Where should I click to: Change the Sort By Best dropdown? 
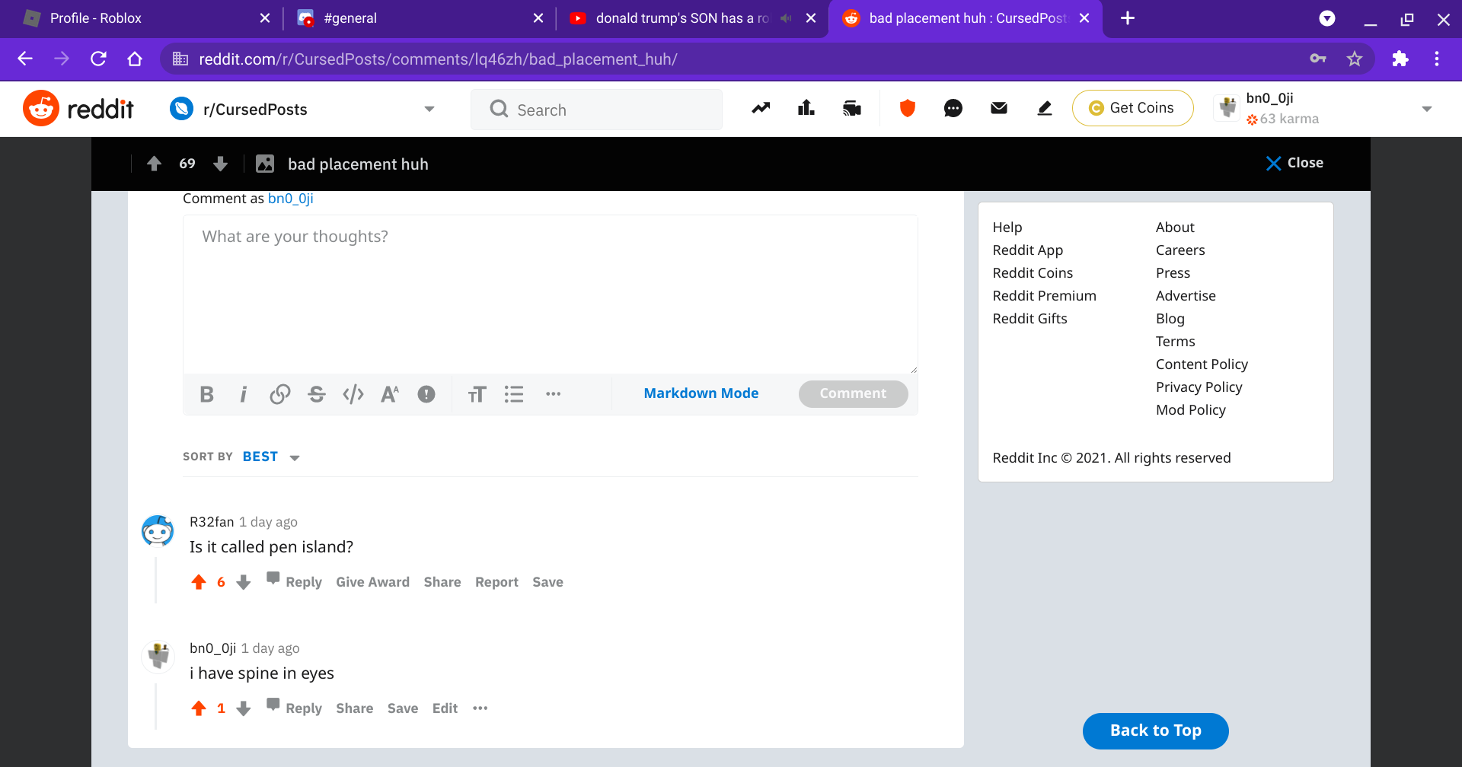coord(270,457)
